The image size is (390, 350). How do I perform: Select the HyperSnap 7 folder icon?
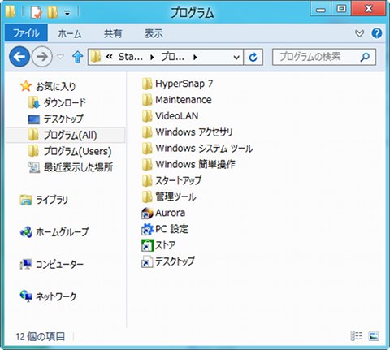click(x=147, y=84)
